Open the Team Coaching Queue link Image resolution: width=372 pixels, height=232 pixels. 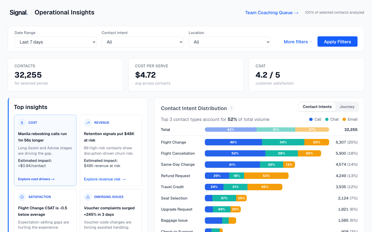pyautogui.click(x=272, y=13)
